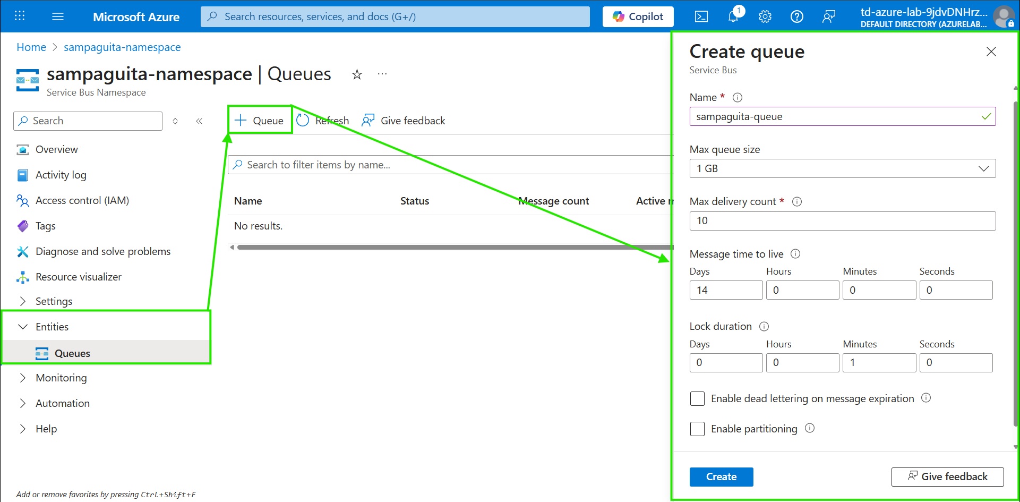Click the help question mark icon
Screen dimensions: 1020x502
tap(796, 16)
